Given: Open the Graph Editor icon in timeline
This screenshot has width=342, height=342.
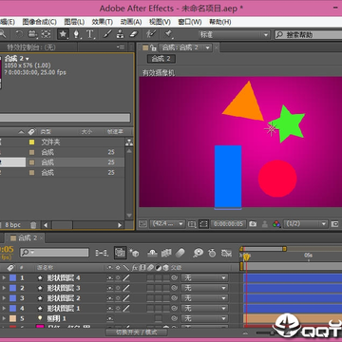Looking at the screenshot, I should (x=226, y=253).
